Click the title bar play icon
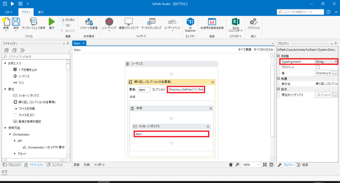The width and height of the screenshot is (340, 183). [12, 4]
